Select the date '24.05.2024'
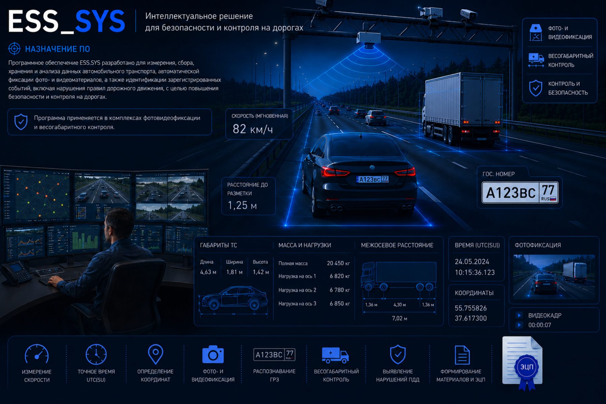This screenshot has height=404, width=606. coord(472,262)
